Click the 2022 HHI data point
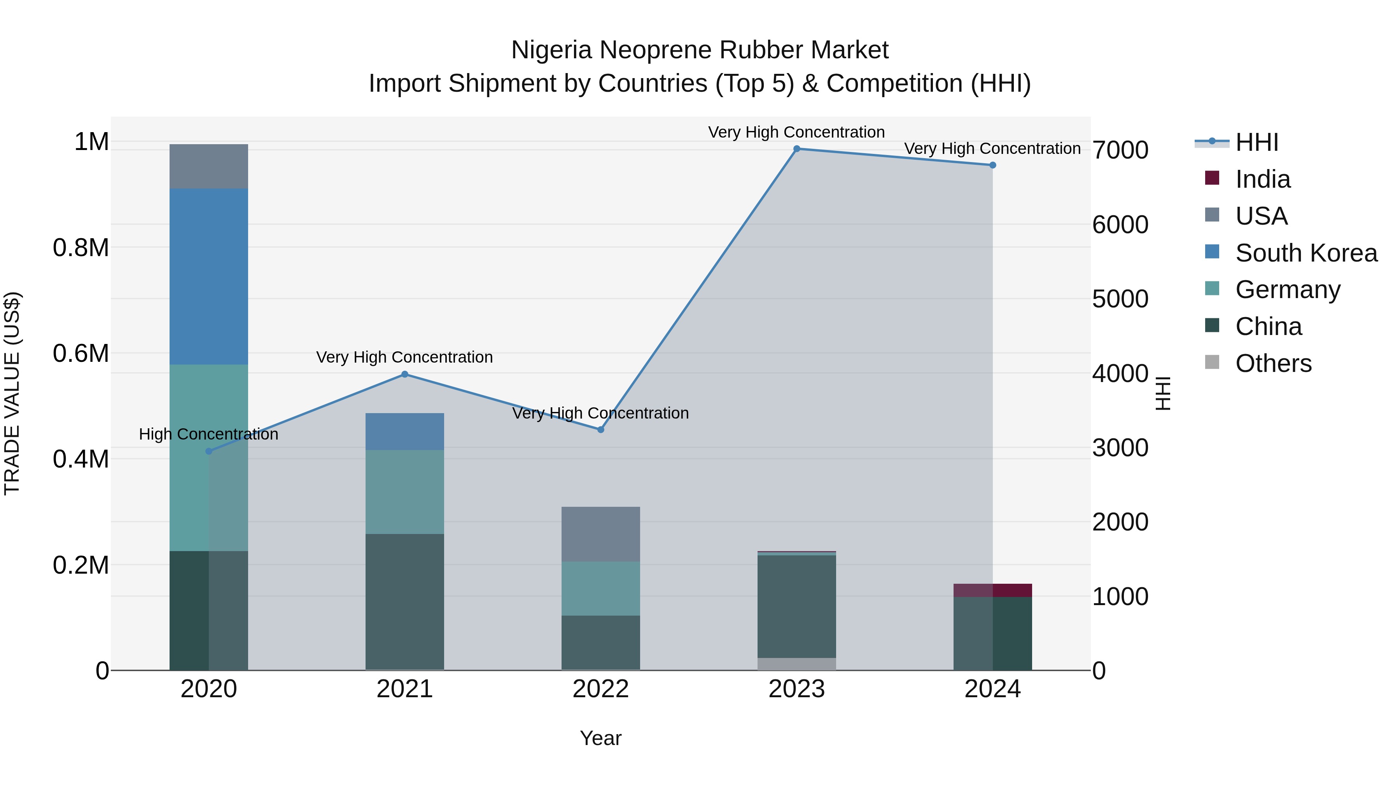The image size is (1400, 787). (x=600, y=429)
